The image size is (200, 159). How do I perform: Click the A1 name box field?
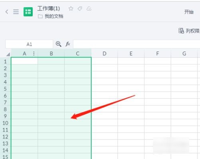pyautogui.click(x=29, y=44)
